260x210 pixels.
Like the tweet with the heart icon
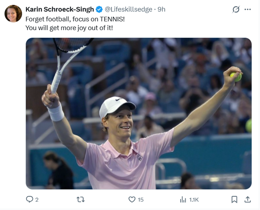pyautogui.click(x=132, y=200)
